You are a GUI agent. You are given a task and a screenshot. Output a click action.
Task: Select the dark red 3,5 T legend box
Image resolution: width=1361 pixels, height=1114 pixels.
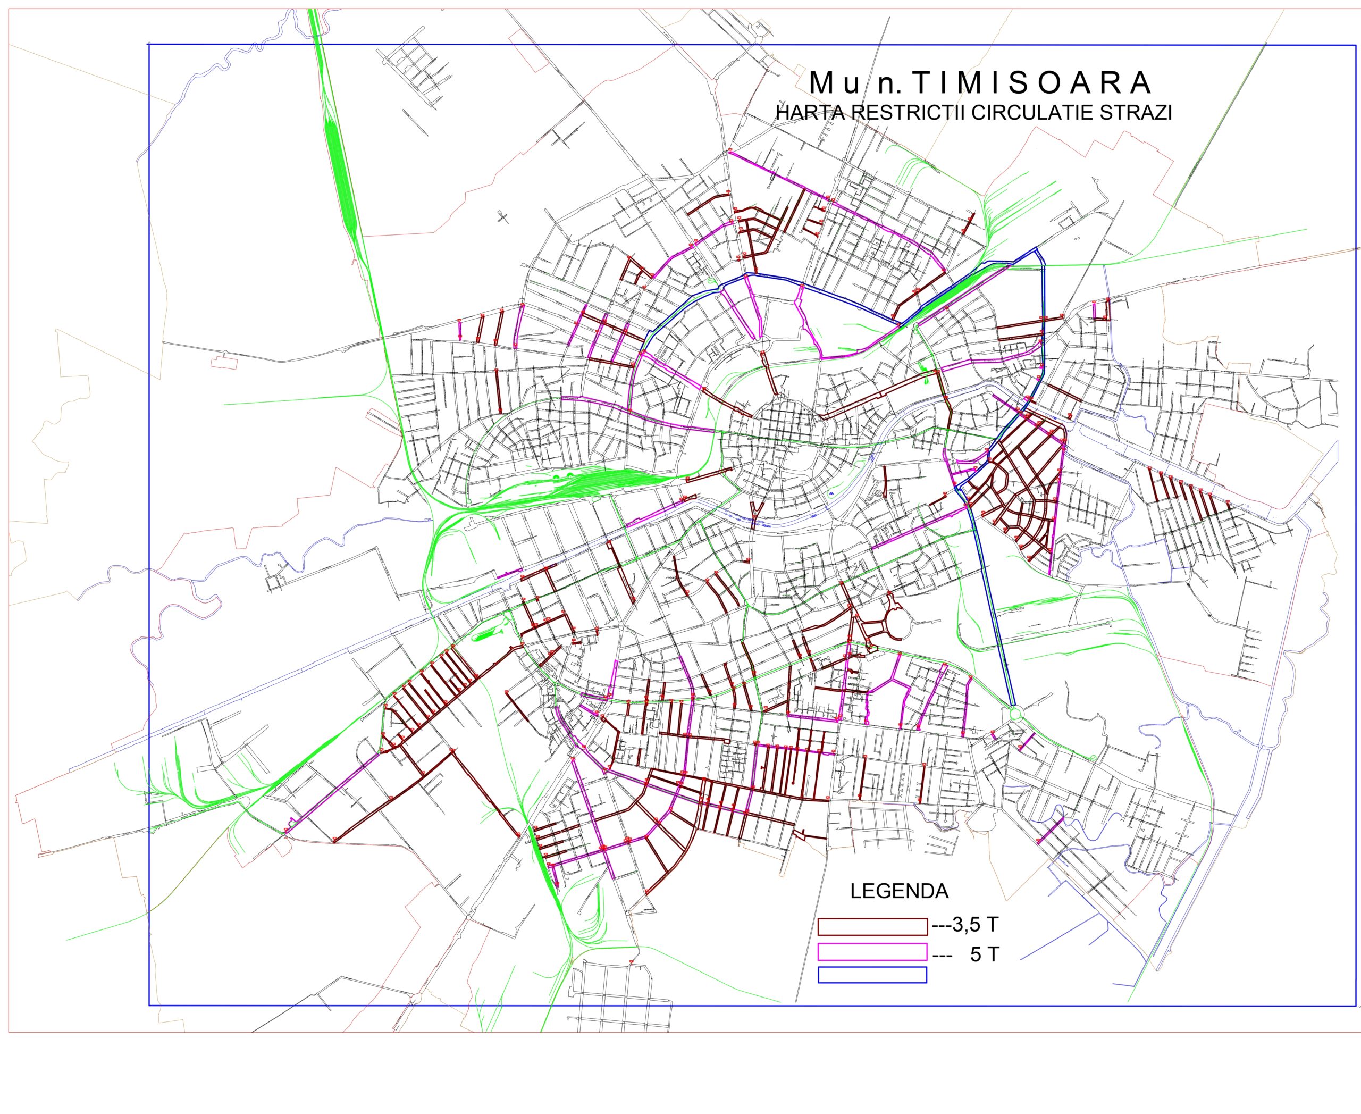pos(872,927)
